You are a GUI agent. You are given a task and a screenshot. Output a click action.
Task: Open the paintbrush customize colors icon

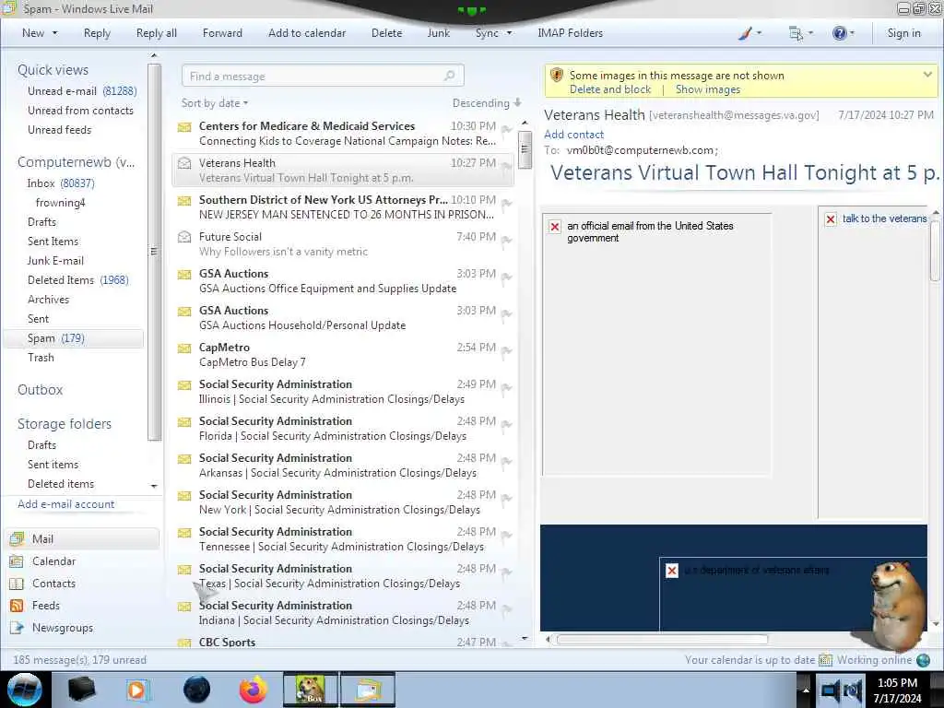[x=745, y=33]
